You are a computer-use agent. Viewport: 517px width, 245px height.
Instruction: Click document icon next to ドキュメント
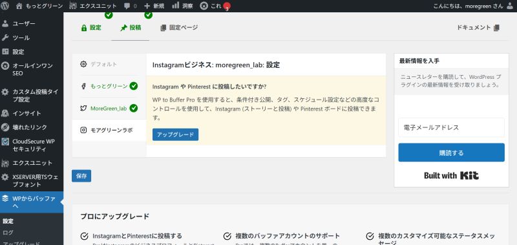point(496,28)
